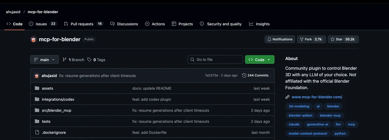The height and width of the screenshot is (140, 389).
Task: Open the mcp-for-blender repository title link
Action: coord(60,39)
